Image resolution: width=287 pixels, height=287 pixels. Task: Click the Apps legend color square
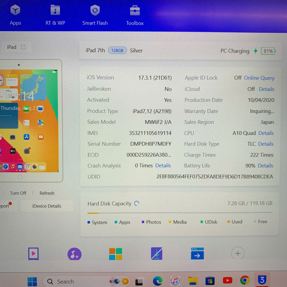tap(116, 222)
